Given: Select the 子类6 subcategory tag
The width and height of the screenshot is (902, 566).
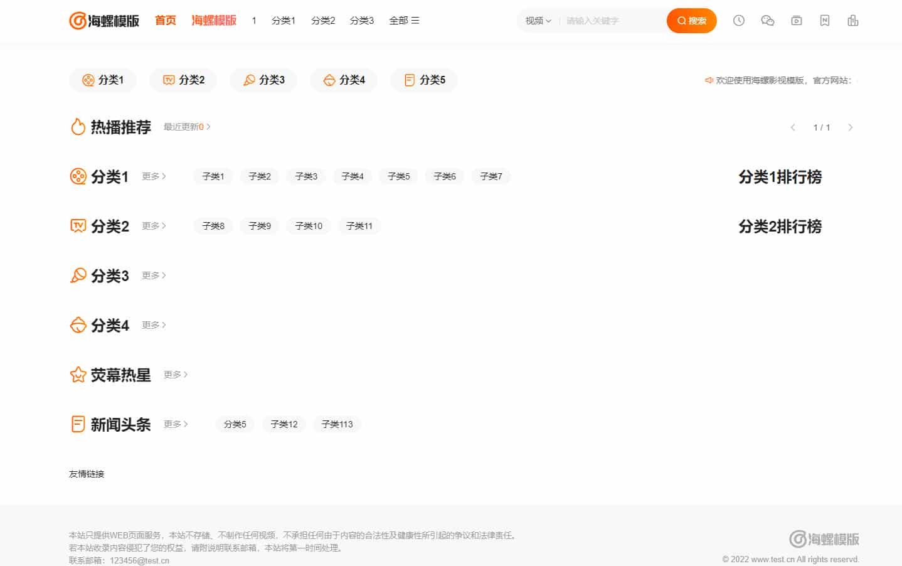Looking at the screenshot, I should point(445,176).
